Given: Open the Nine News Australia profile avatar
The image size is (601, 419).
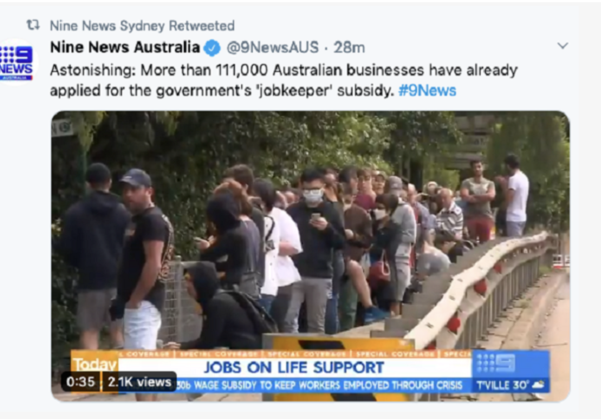Looking at the screenshot, I should click(x=17, y=62).
